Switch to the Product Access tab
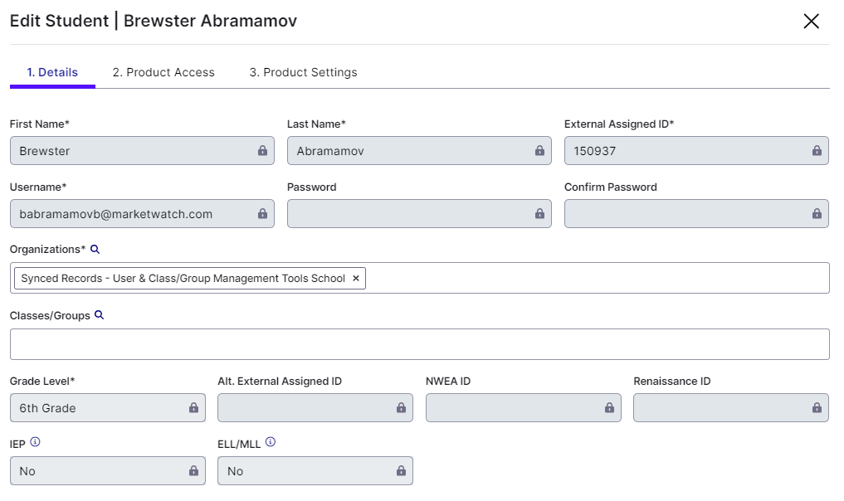Viewport: 844px width, 501px height. click(x=163, y=73)
